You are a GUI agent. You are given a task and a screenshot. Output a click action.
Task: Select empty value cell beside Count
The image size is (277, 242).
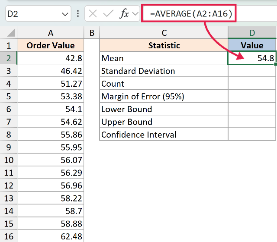(x=252, y=83)
